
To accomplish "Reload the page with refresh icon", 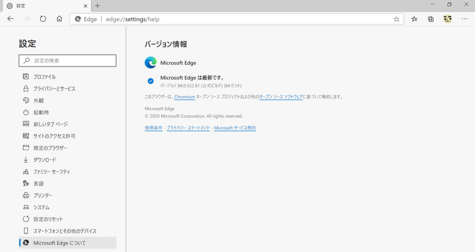I will tap(43, 19).
